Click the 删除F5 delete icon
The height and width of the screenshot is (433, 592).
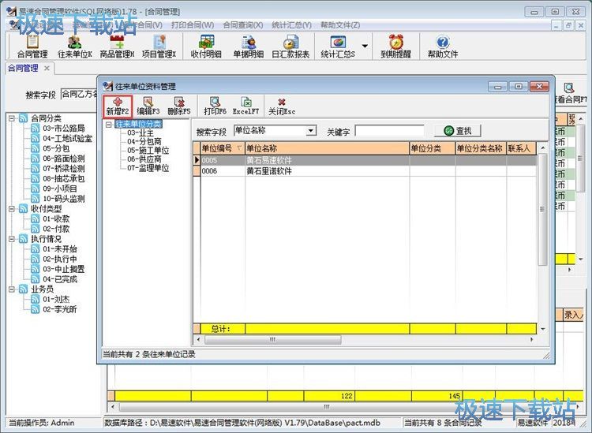coord(179,106)
